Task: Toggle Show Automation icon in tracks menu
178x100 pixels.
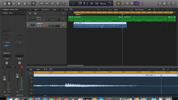Action: tap(62, 10)
